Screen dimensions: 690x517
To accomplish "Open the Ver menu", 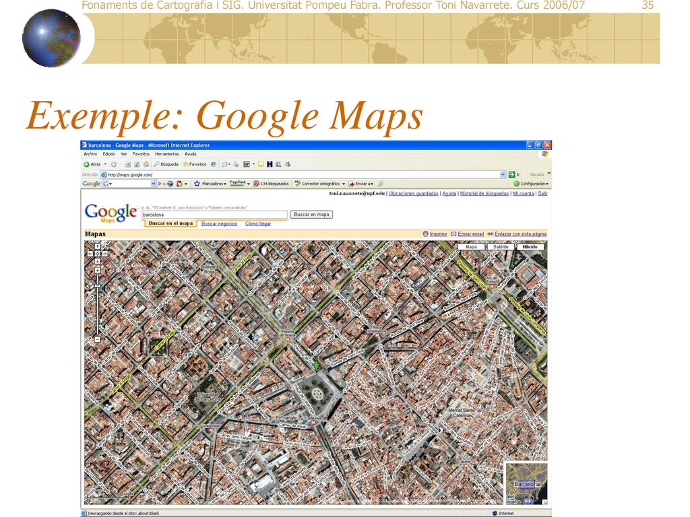I will tap(124, 154).
